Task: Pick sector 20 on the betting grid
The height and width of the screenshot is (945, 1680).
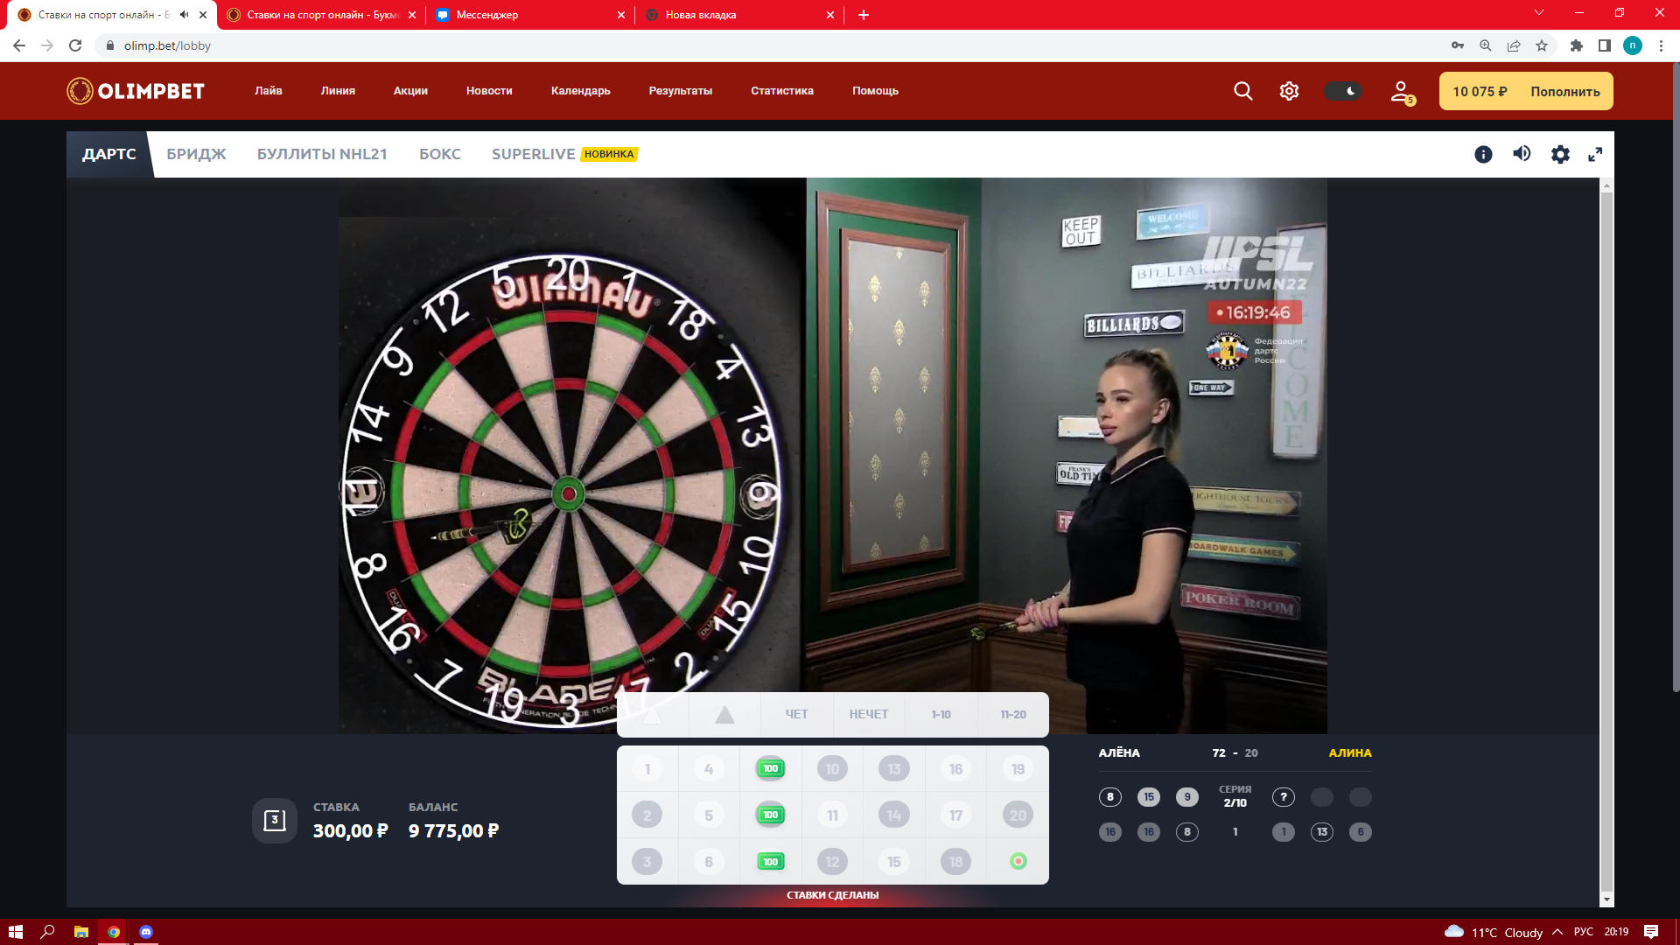Action: point(1018,815)
